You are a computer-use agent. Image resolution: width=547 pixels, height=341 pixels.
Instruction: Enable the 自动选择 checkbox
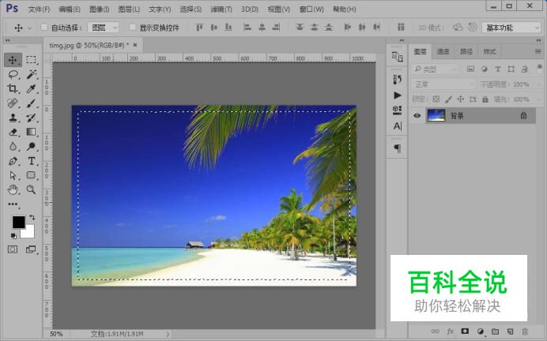(44, 28)
